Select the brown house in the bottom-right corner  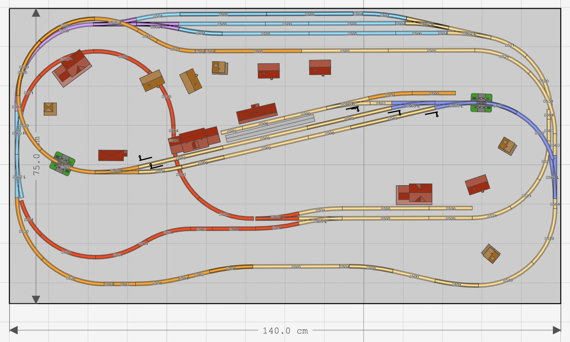491,254
